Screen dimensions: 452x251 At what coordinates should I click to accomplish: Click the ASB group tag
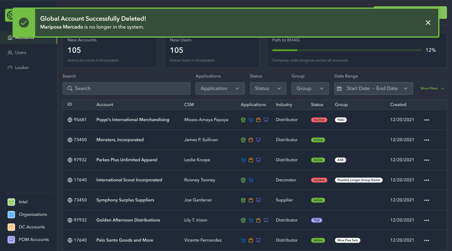tap(341, 160)
